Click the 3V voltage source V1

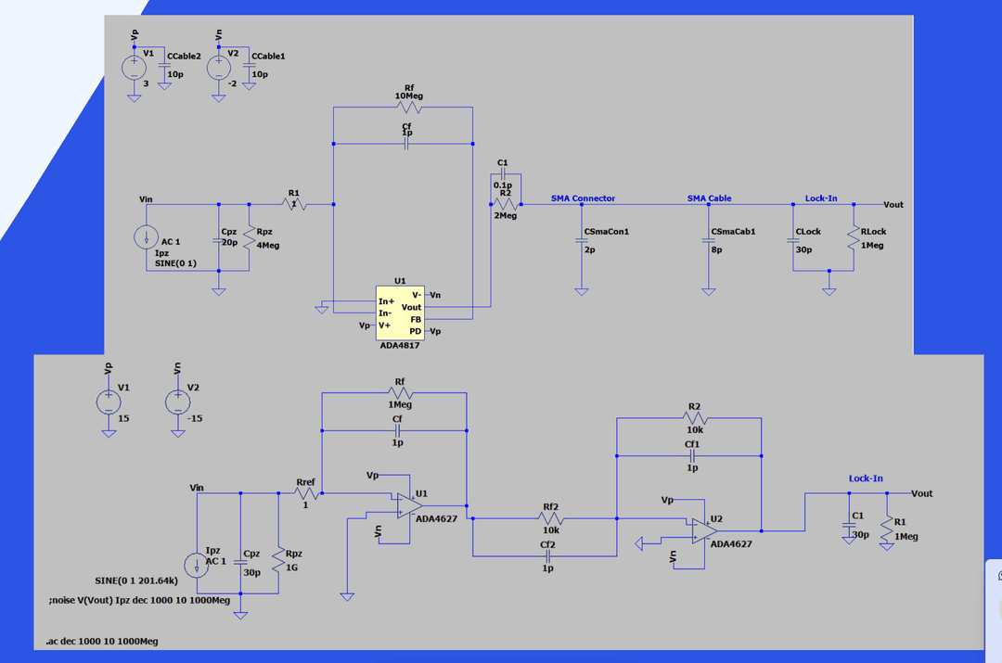[135, 68]
